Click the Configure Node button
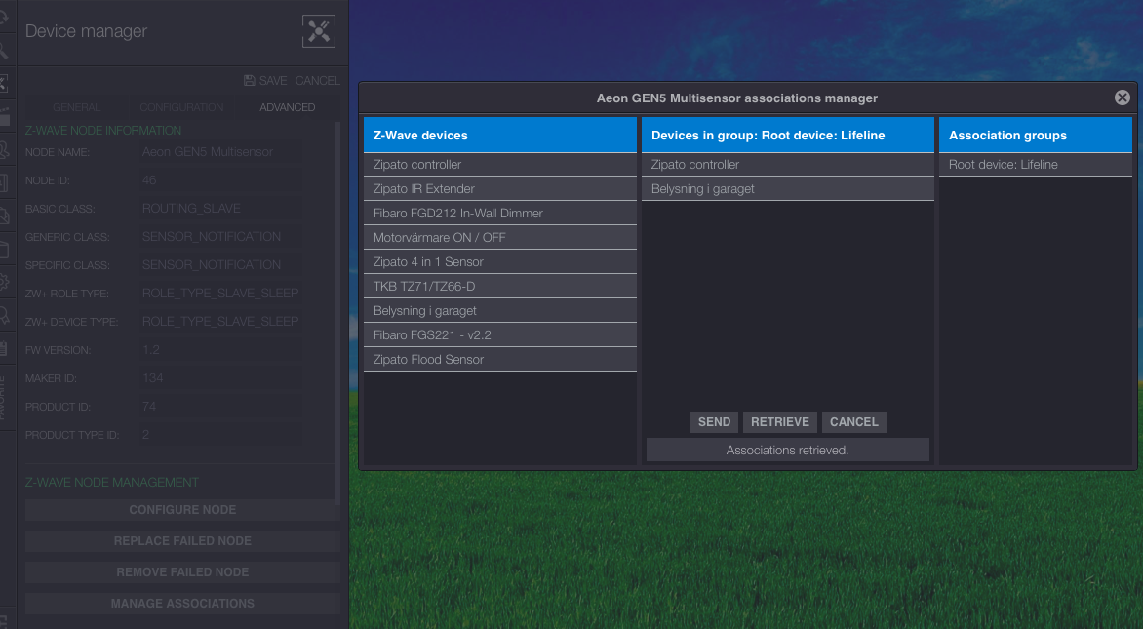1143x629 pixels. [x=182, y=510]
